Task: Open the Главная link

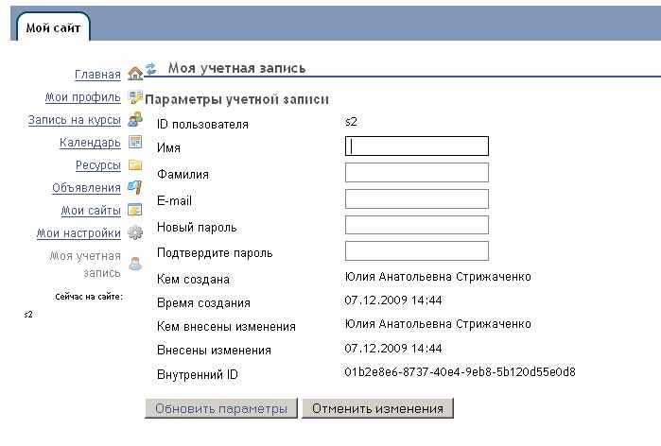Action: click(x=97, y=75)
